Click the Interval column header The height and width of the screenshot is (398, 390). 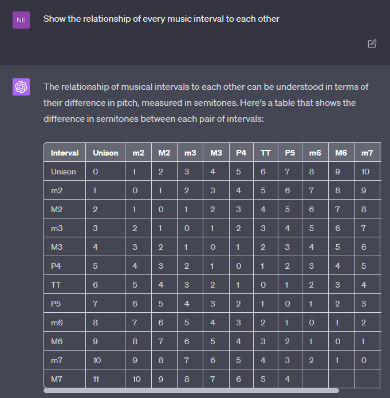coord(65,153)
